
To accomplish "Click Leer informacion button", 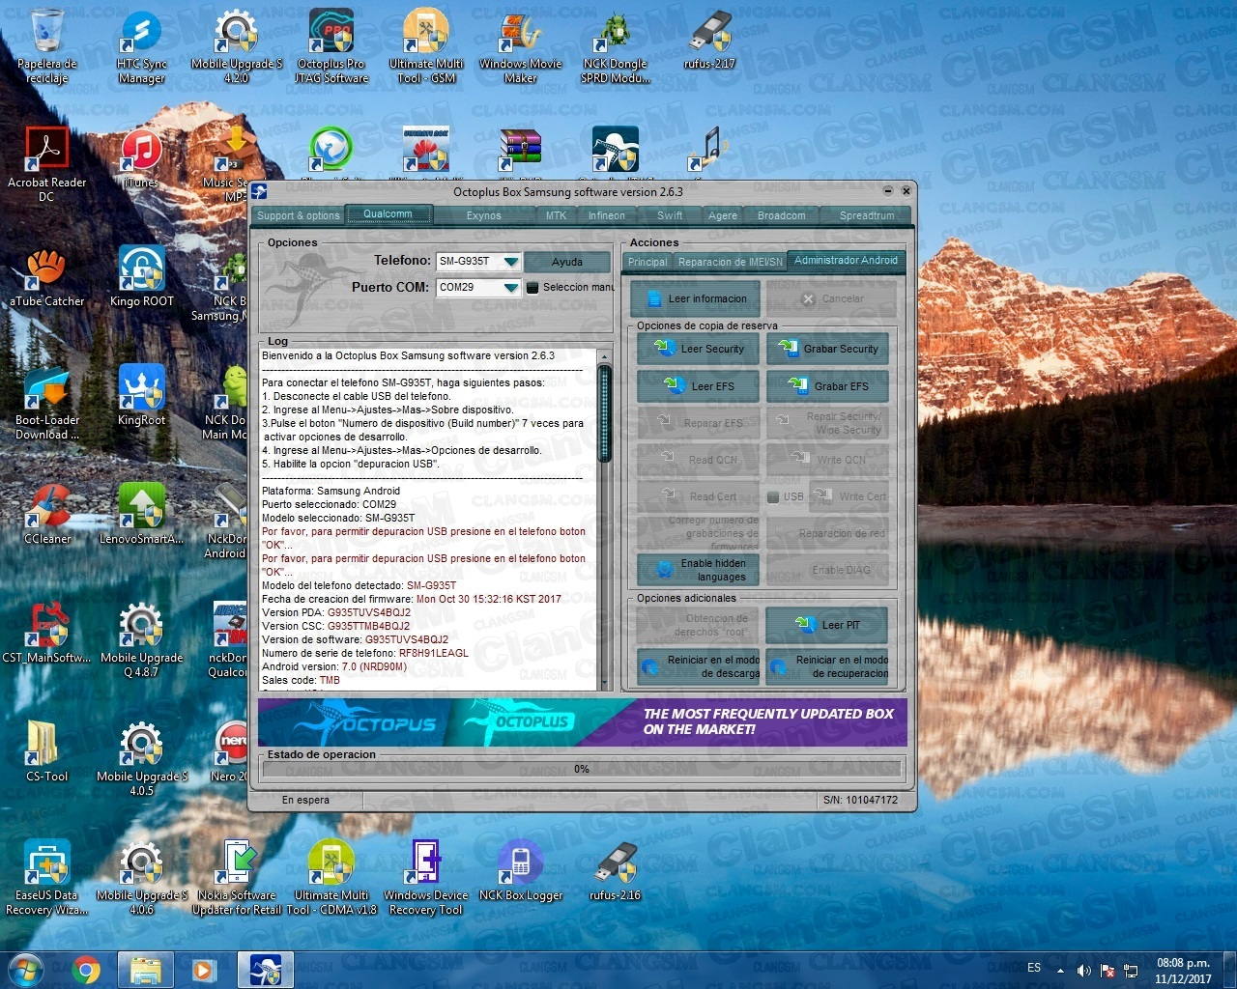I will [696, 298].
